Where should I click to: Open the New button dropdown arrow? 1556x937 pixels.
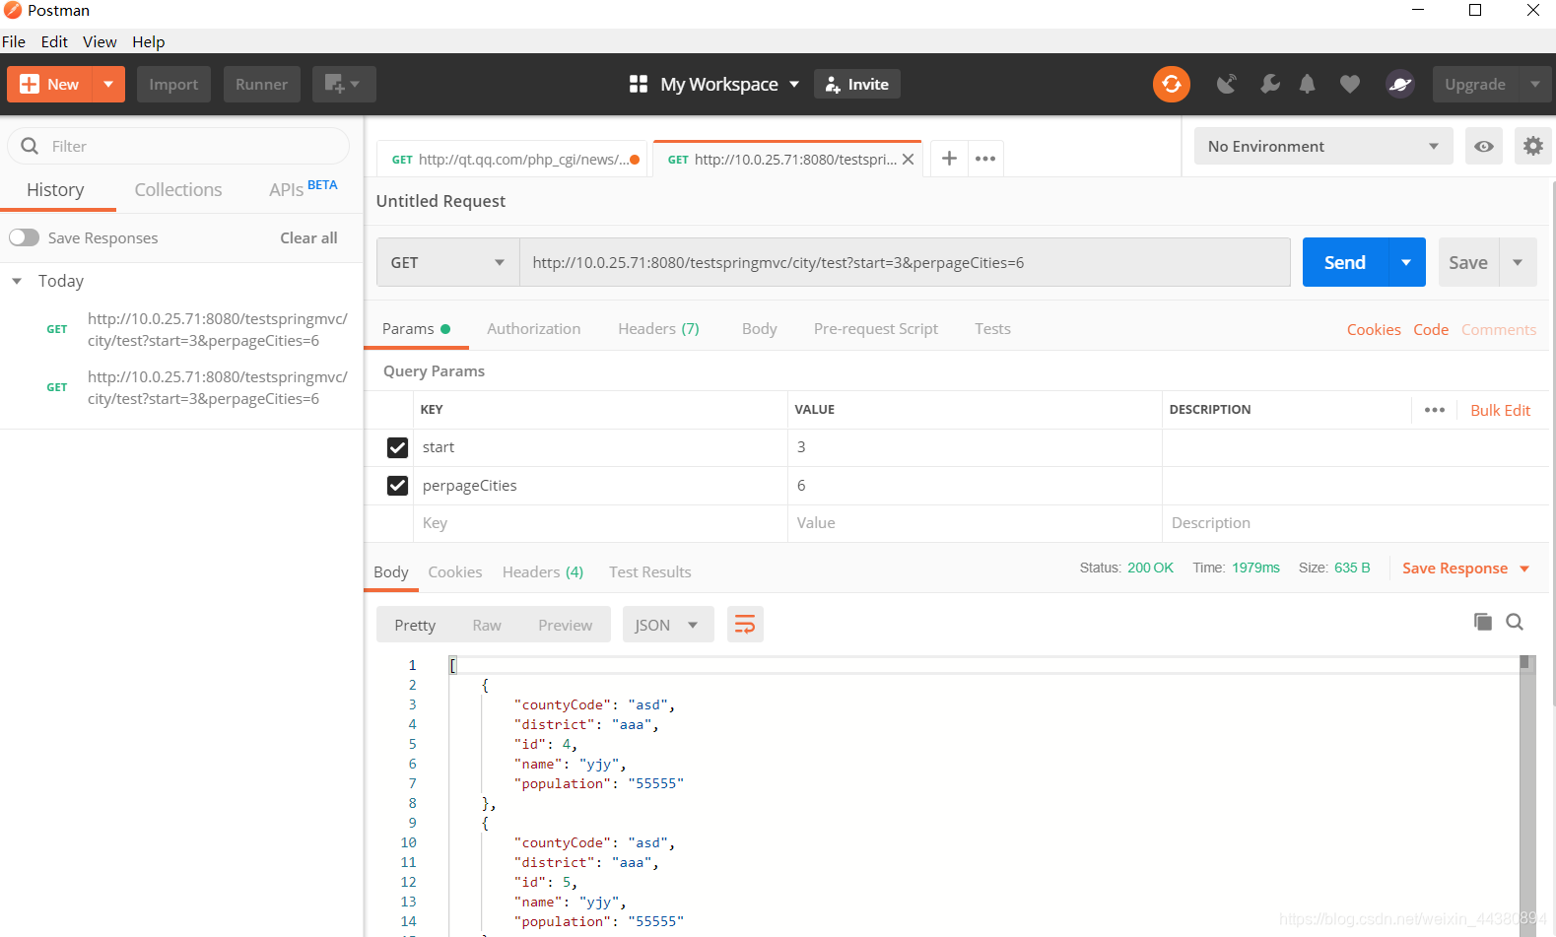pyautogui.click(x=108, y=84)
